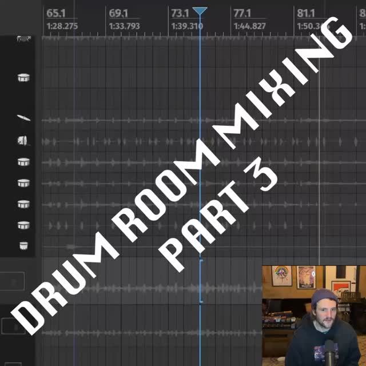
Task: Select the snare drum track icon below the drum kit icon
Action: (x=23, y=78)
